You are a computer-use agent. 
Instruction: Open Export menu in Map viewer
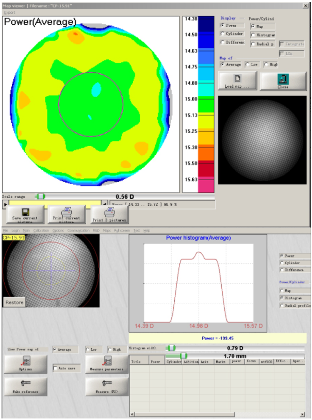click(9, 12)
